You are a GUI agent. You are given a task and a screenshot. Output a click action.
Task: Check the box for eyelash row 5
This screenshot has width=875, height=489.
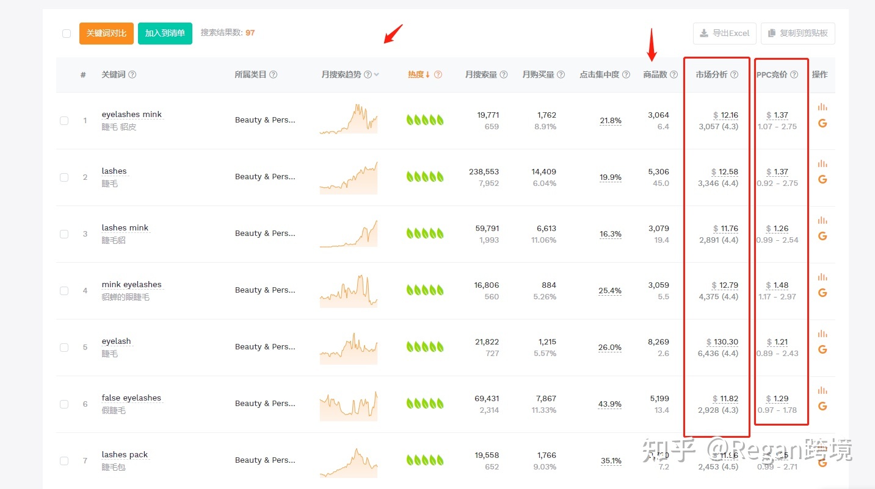tap(64, 348)
